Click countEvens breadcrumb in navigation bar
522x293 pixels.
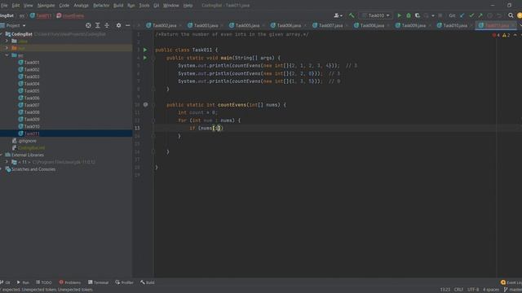click(x=71, y=15)
